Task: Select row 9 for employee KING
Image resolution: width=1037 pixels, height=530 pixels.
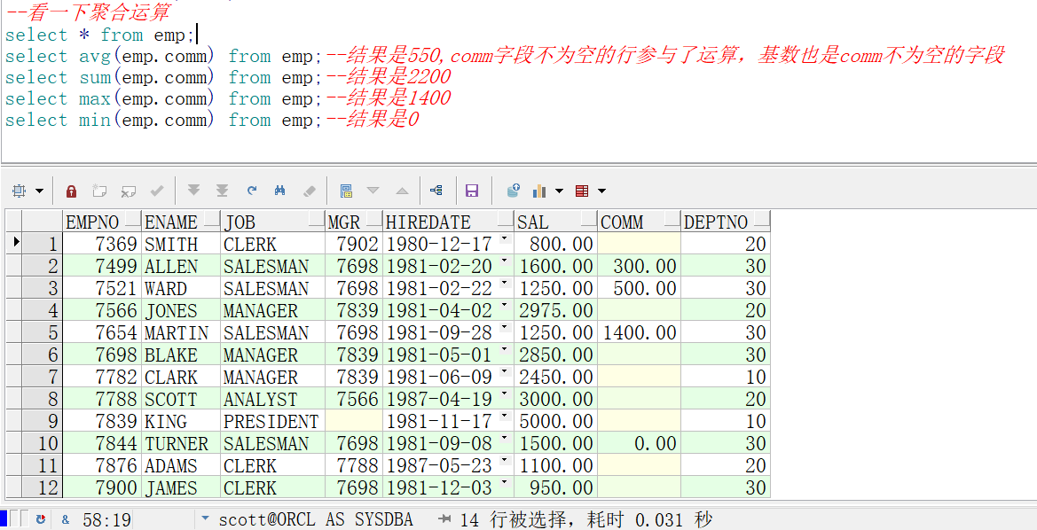Action: tap(43, 421)
